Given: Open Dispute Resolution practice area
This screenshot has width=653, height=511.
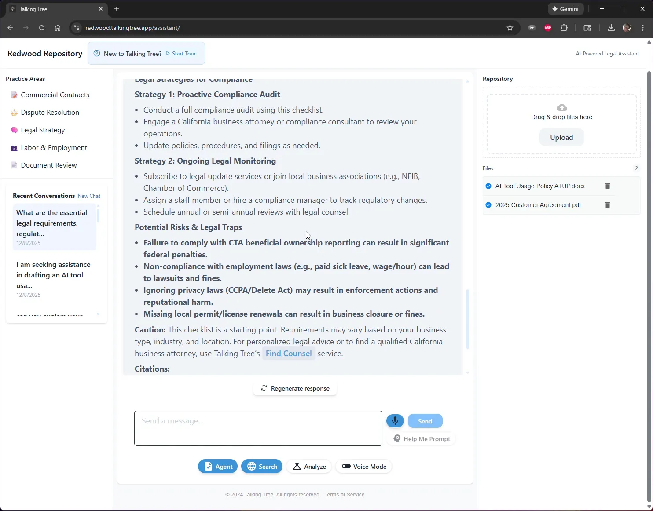Looking at the screenshot, I should tap(50, 113).
